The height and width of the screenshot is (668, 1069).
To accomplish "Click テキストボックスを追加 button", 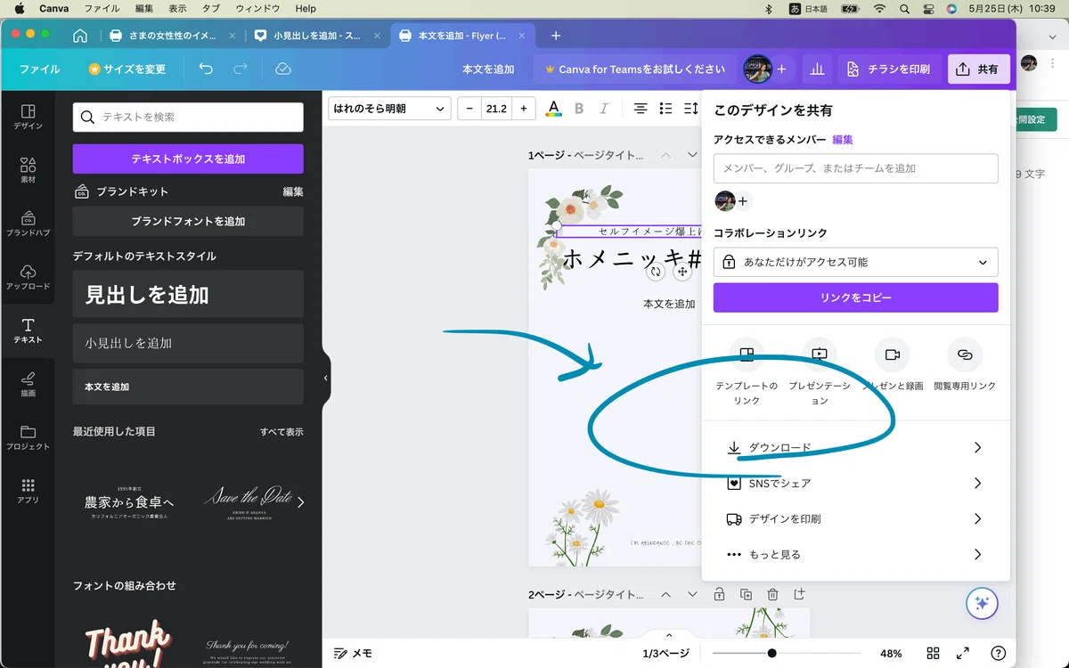I will click(x=188, y=159).
